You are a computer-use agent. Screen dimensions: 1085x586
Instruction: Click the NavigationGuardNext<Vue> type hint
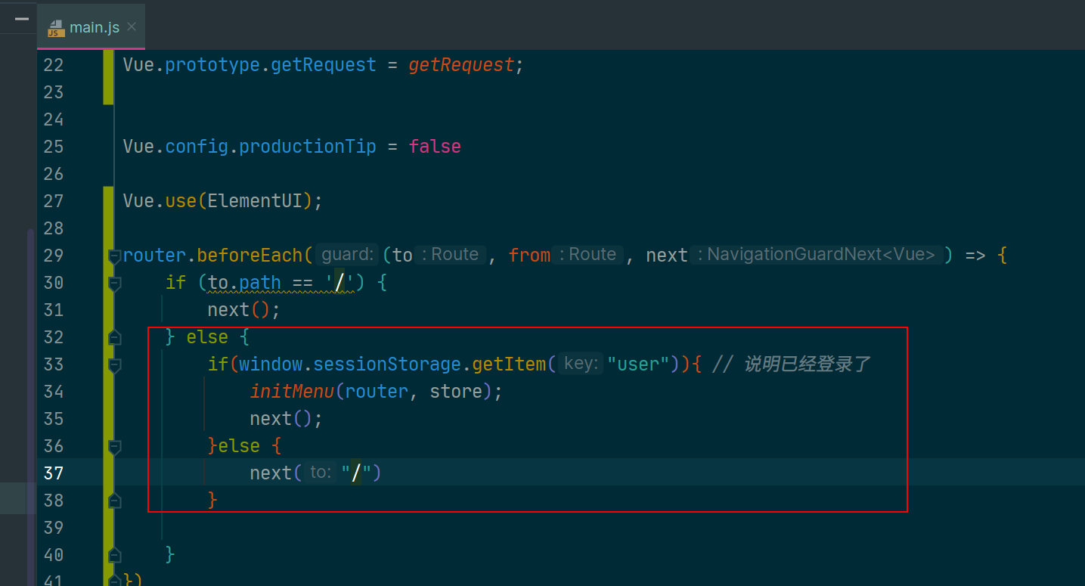[821, 255]
